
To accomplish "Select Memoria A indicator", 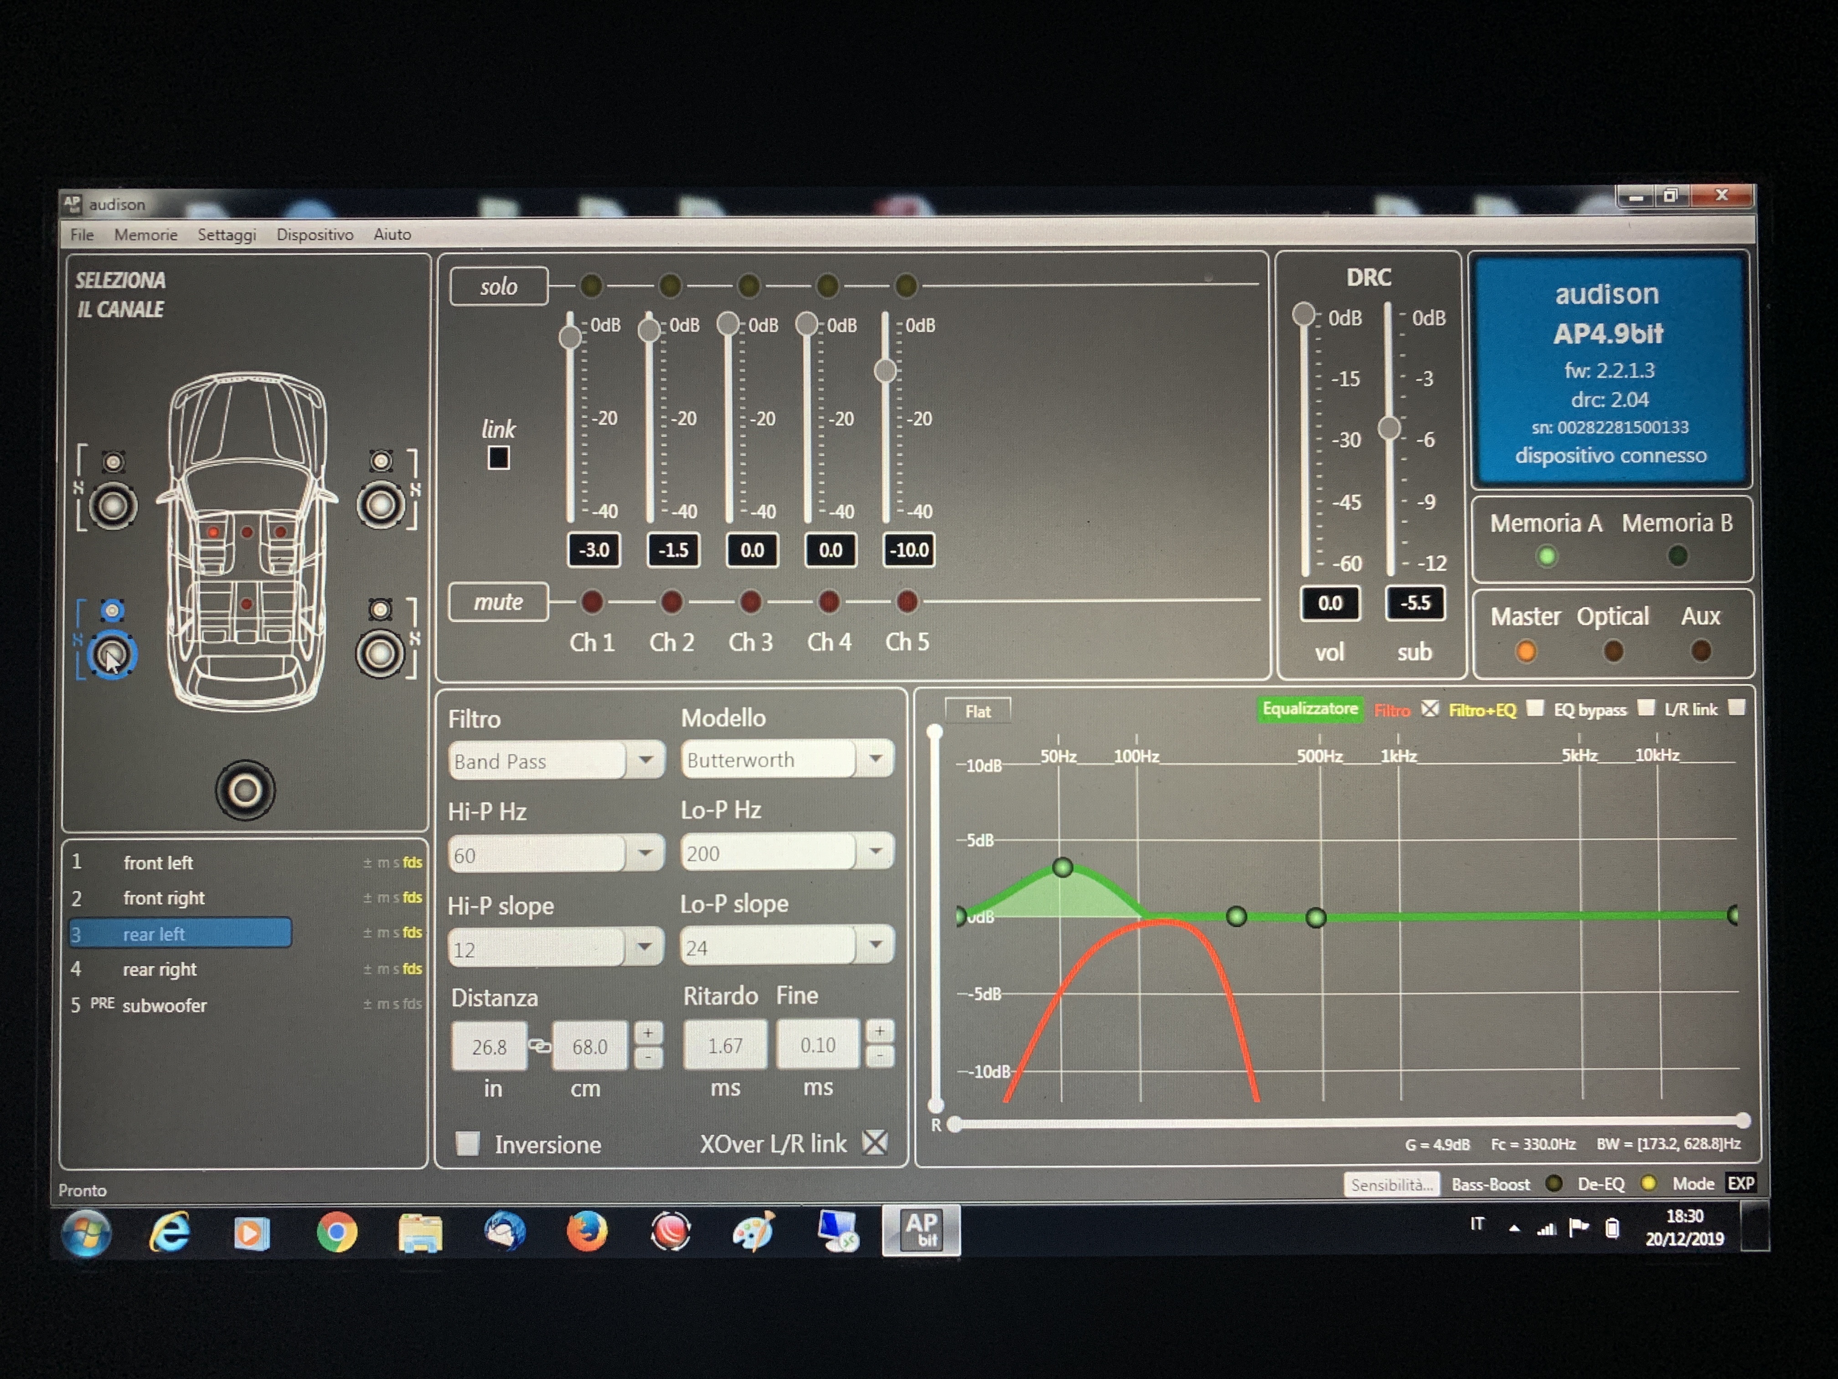I will pos(1547,556).
